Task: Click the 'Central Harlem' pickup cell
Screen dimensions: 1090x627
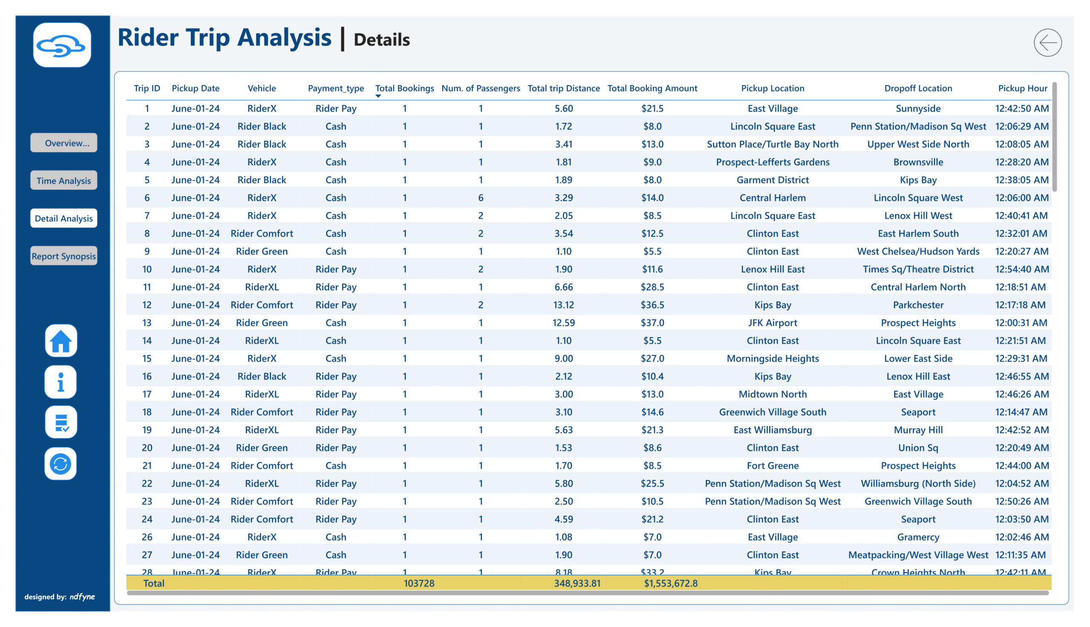Action: pos(773,198)
